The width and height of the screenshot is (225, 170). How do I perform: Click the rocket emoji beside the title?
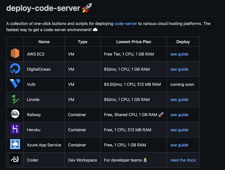click(x=87, y=8)
